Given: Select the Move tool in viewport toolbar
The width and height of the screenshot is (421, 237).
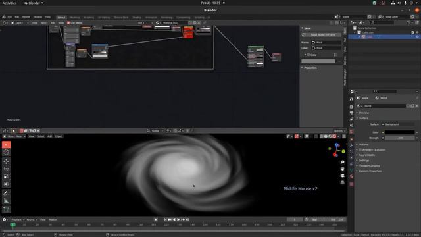Looking at the screenshot, I should [7, 161].
